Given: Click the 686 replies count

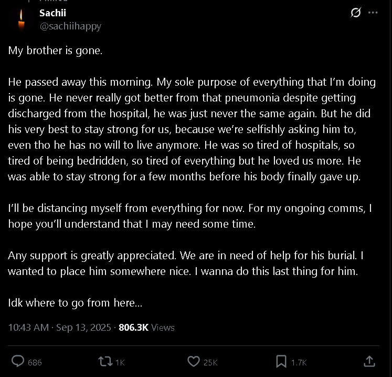Looking at the screenshot, I should click(x=35, y=362).
